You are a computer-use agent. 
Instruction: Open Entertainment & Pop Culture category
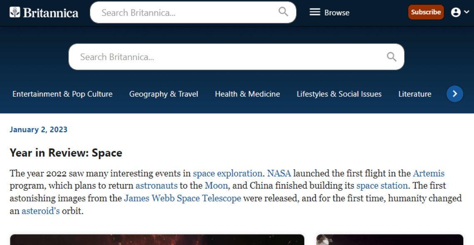[x=62, y=94]
